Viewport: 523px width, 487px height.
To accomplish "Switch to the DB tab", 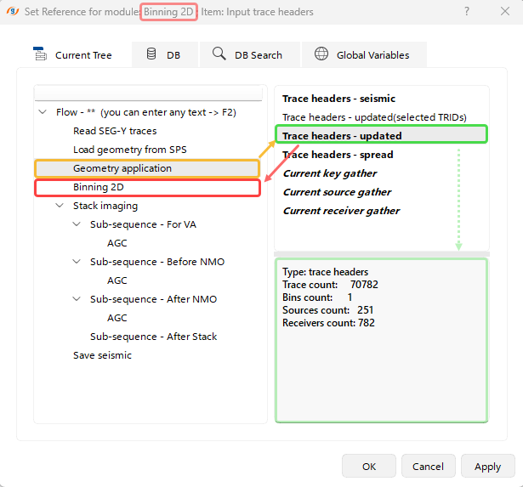I will click(x=165, y=54).
